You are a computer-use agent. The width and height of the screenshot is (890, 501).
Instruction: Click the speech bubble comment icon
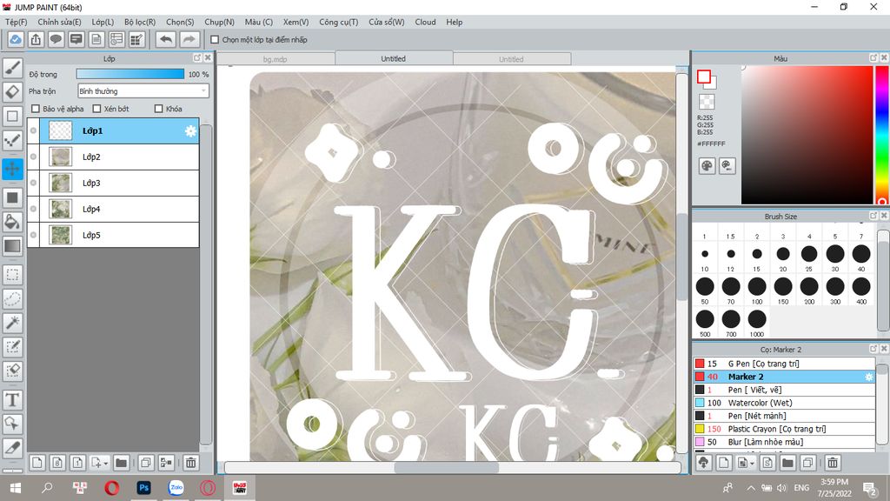(x=56, y=40)
